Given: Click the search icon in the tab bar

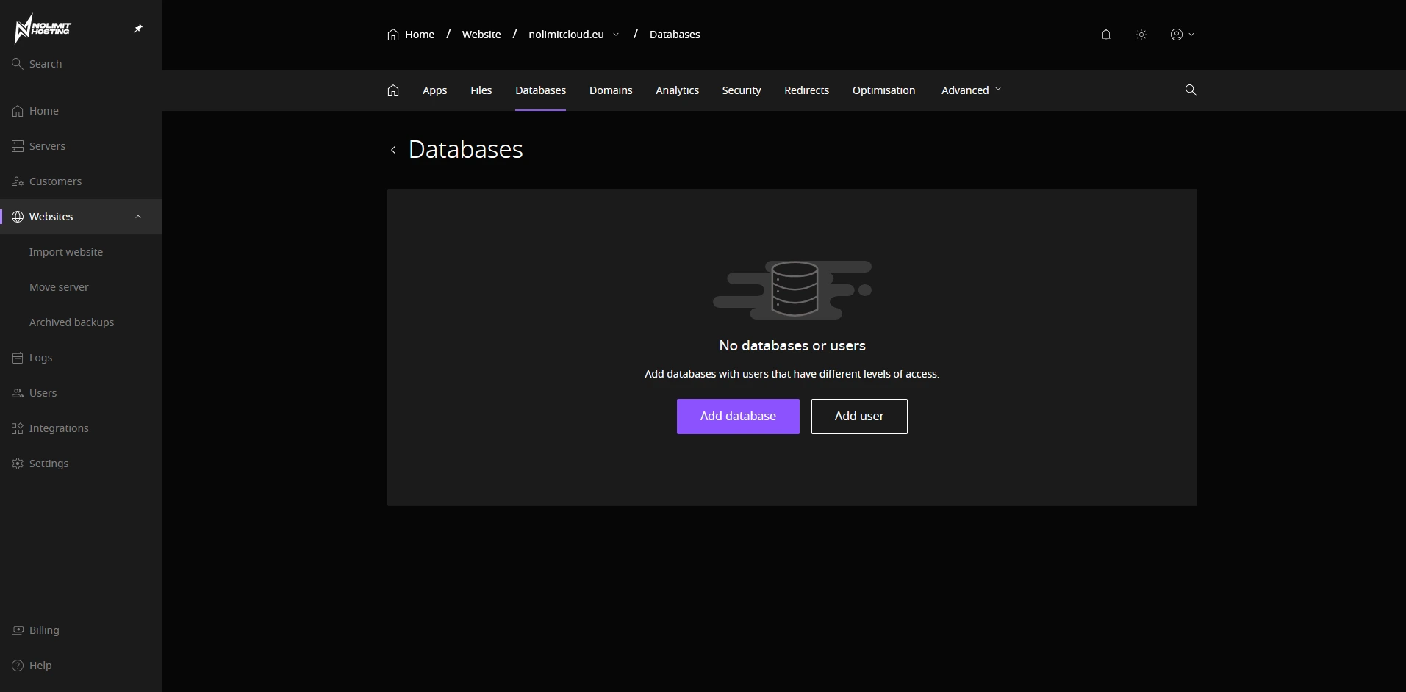Looking at the screenshot, I should click(x=1191, y=90).
